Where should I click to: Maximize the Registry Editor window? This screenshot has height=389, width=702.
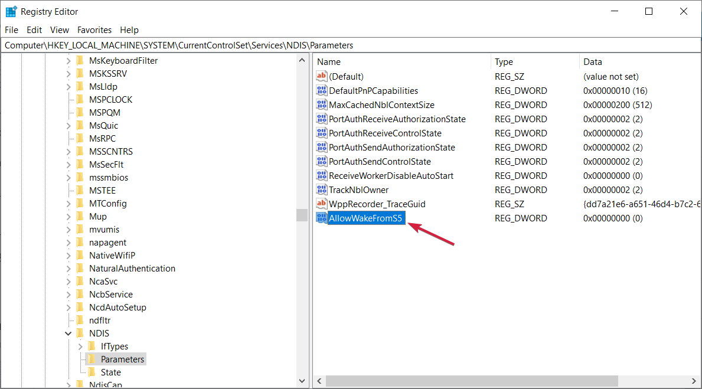coord(649,12)
